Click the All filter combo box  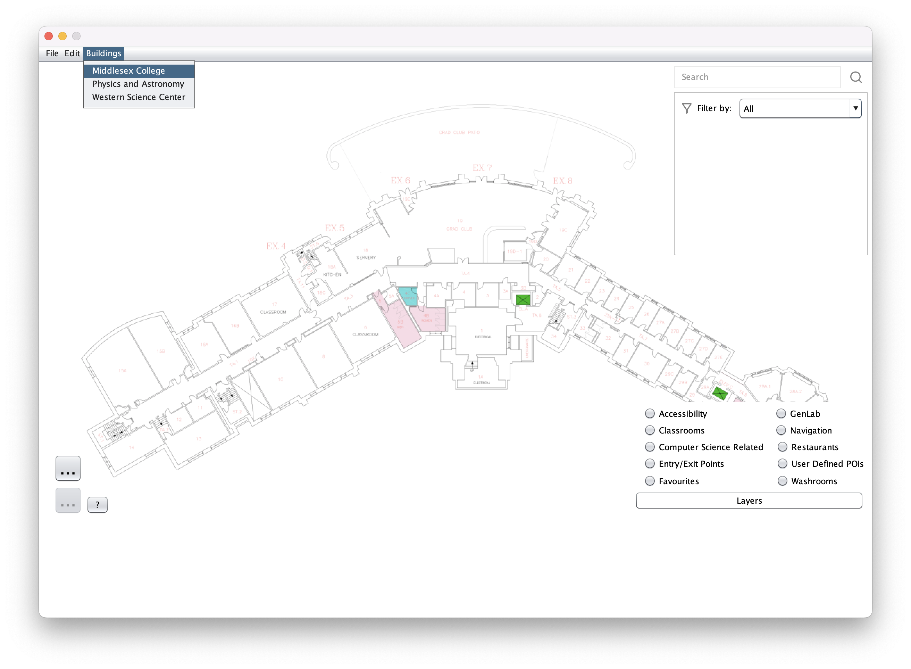(x=794, y=108)
